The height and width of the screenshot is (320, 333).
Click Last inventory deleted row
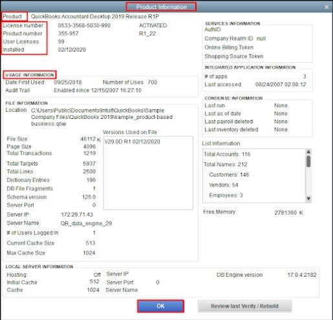coord(246,129)
